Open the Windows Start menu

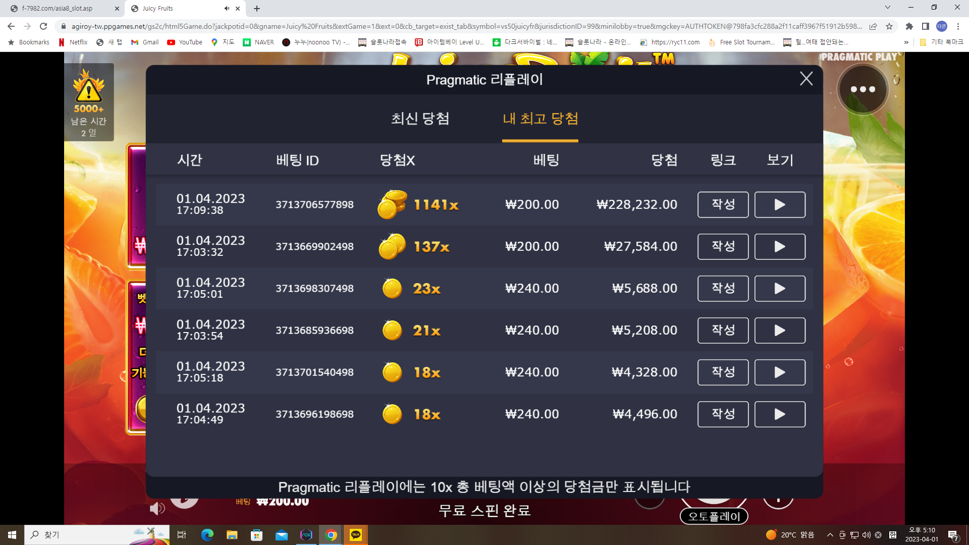tap(12, 535)
